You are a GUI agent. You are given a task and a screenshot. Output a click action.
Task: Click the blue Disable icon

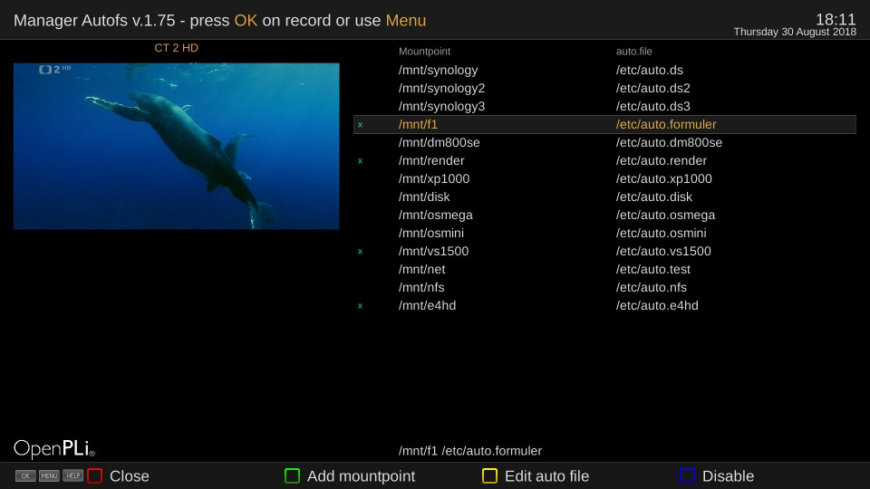point(687,475)
